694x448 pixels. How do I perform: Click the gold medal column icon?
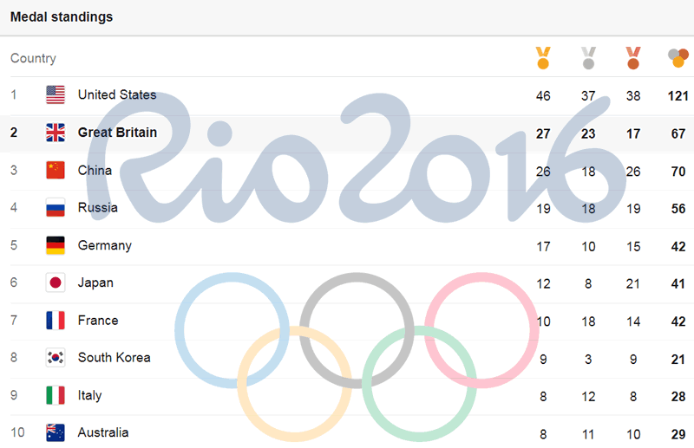tap(543, 58)
